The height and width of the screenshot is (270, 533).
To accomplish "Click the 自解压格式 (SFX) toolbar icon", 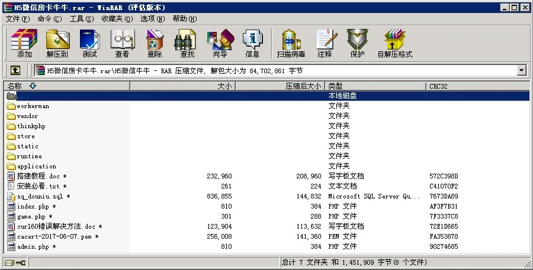I will click(394, 43).
